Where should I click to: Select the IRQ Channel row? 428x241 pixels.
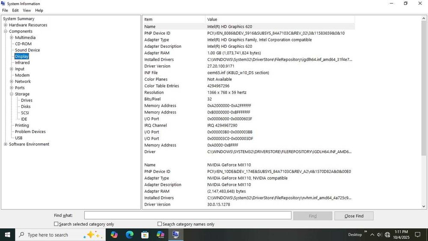tap(249, 125)
